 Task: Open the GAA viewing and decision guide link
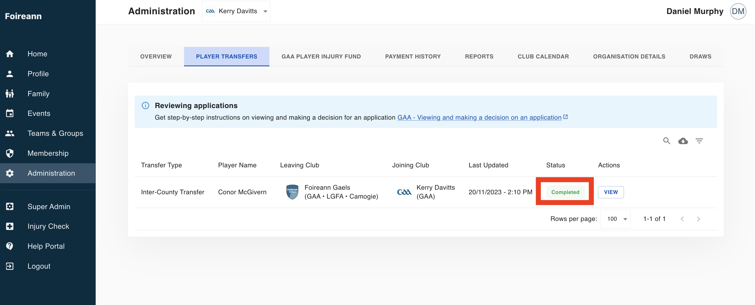tap(479, 117)
